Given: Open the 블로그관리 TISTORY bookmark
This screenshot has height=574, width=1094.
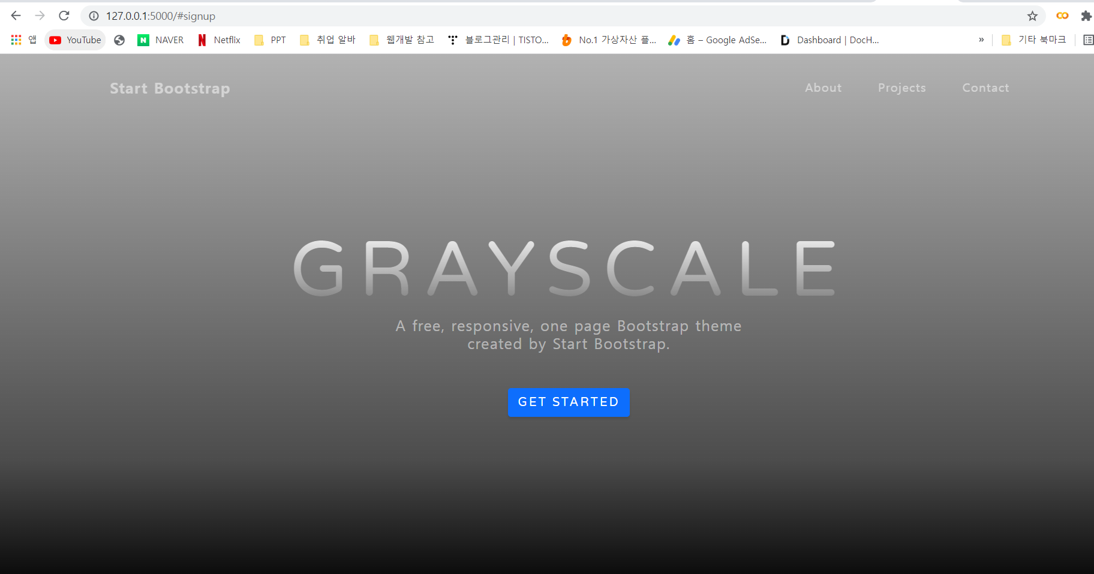Looking at the screenshot, I should click(x=498, y=40).
